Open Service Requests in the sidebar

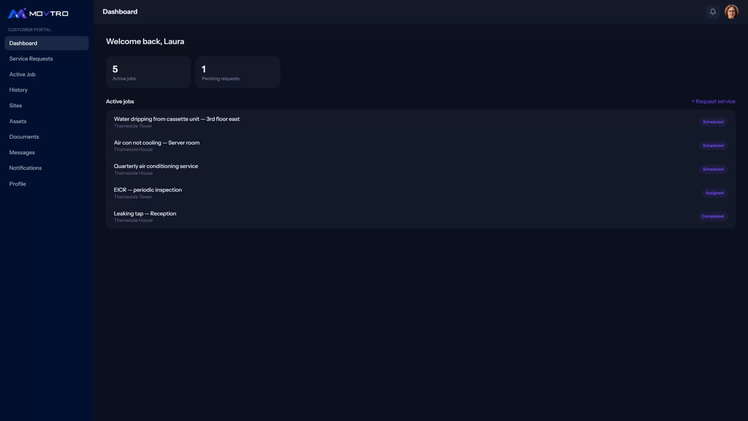[x=47, y=59]
